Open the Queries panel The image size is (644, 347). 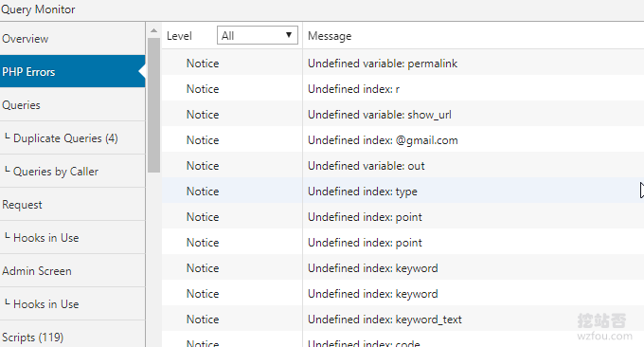click(x=72, y=105)
